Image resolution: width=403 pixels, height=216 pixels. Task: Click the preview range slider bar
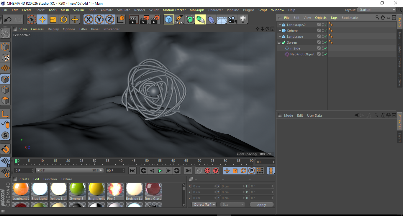pos(70,170)
